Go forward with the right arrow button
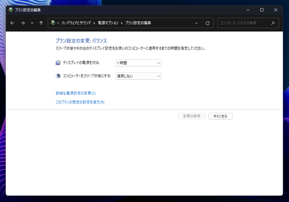This screenshot has height=202, width=289. tap(23, 23)
